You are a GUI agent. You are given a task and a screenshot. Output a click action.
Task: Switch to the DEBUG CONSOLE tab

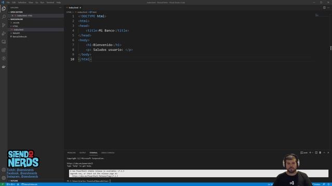pyautogui.click(x=108, y=153)
